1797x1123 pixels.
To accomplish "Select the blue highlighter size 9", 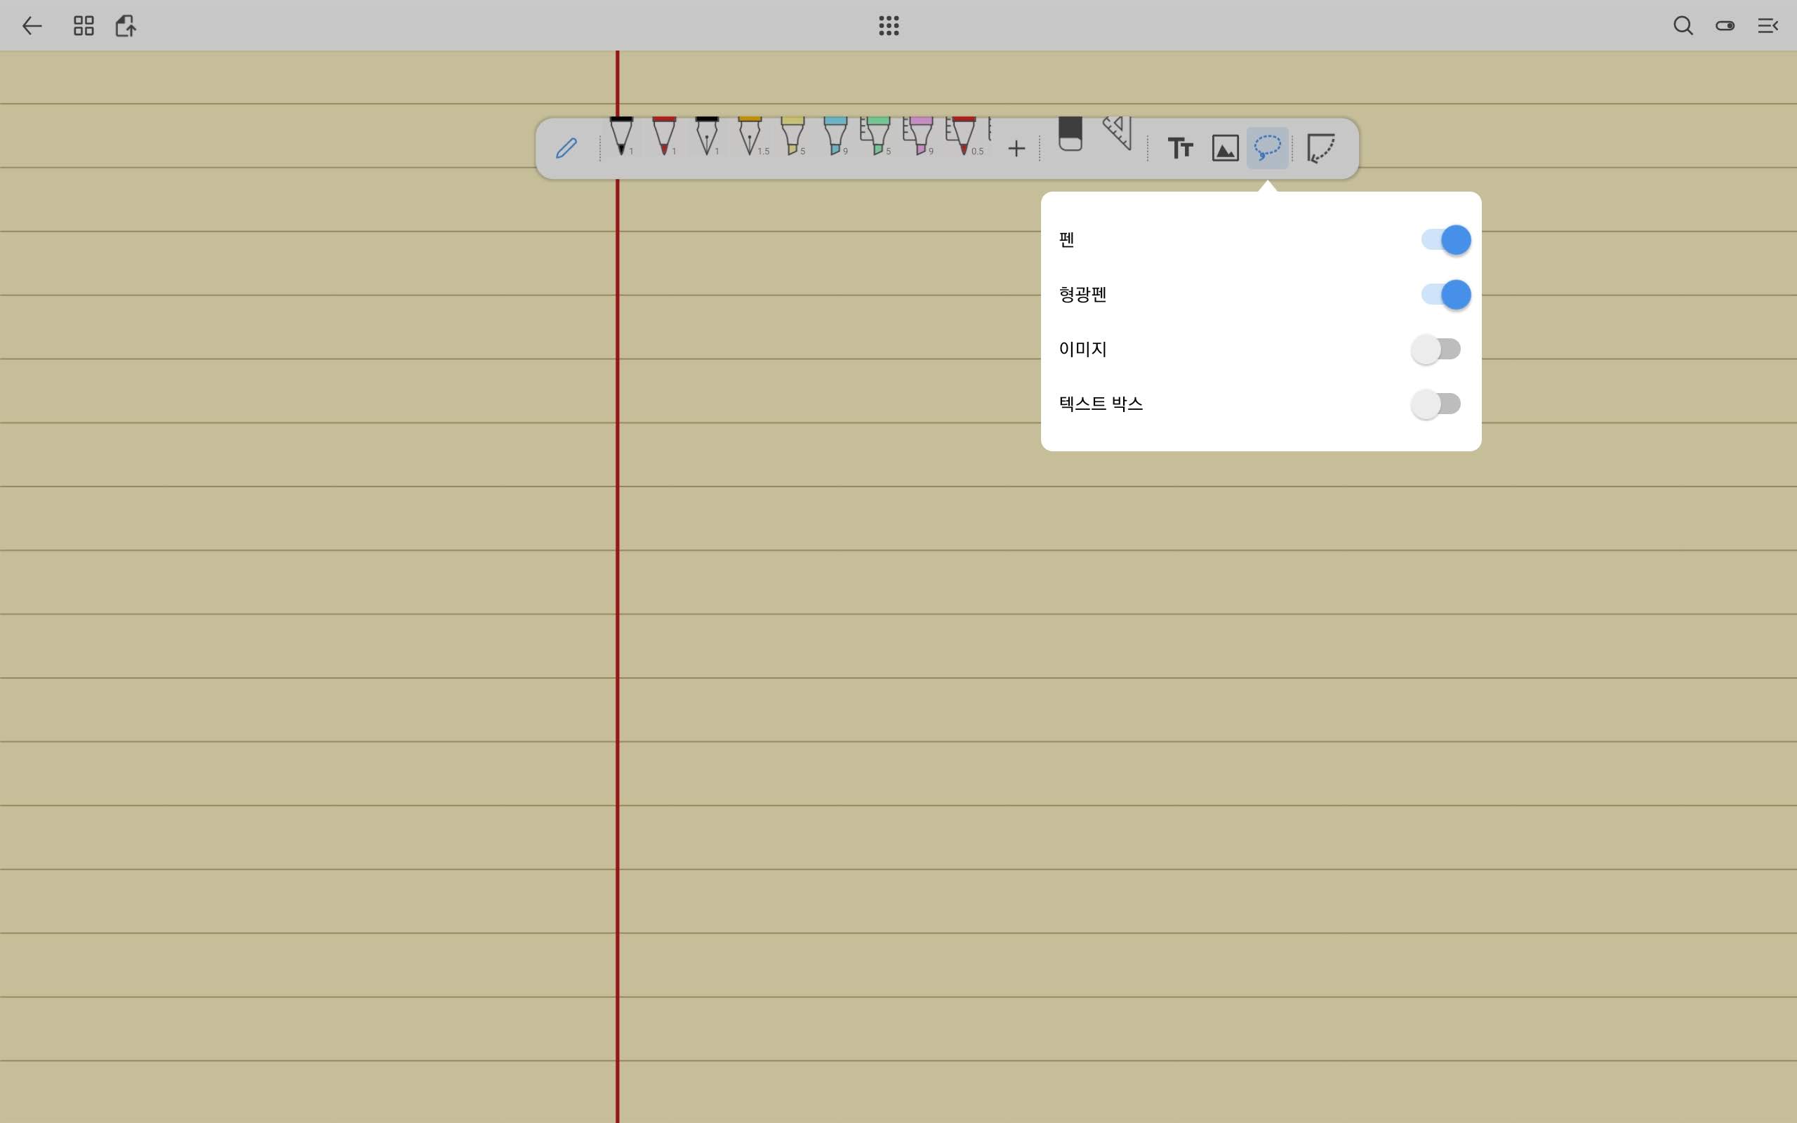I will click(x=836, y=136).
